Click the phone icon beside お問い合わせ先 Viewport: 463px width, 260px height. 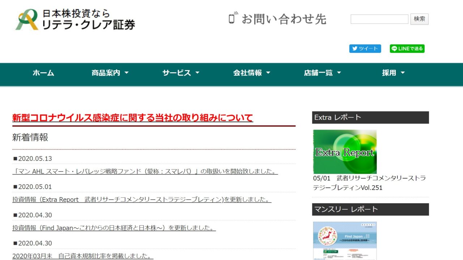coord(233,18)
